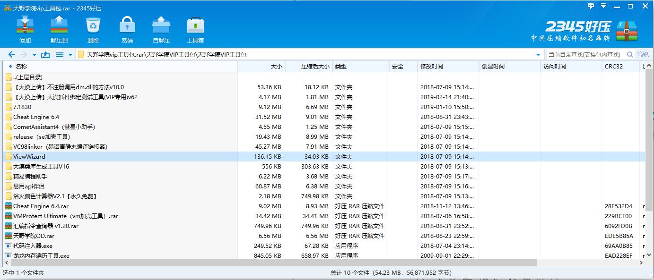654x280 pixels.
Task: Click the feedback speech-bubble icon
Action: tap(591, 6)
